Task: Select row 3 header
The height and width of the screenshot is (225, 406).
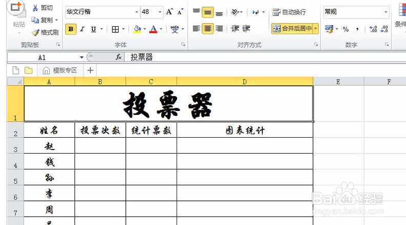Action: pos(15,146)
